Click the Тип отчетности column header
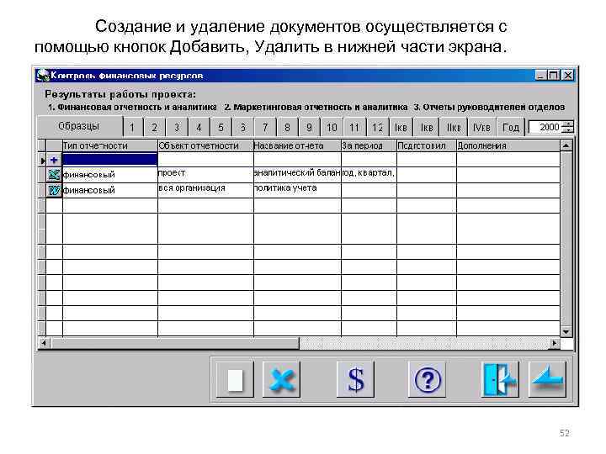 (110, 146)
